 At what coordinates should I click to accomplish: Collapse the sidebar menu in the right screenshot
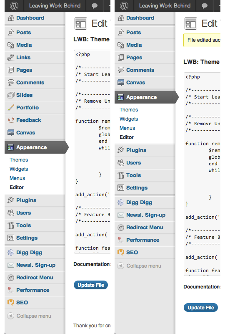click(139, 266)
